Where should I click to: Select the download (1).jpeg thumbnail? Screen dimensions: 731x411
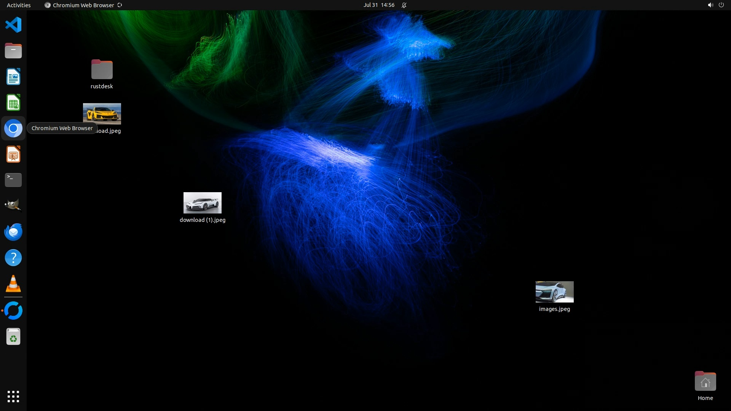pyautogui.click(x=202, y=203)
